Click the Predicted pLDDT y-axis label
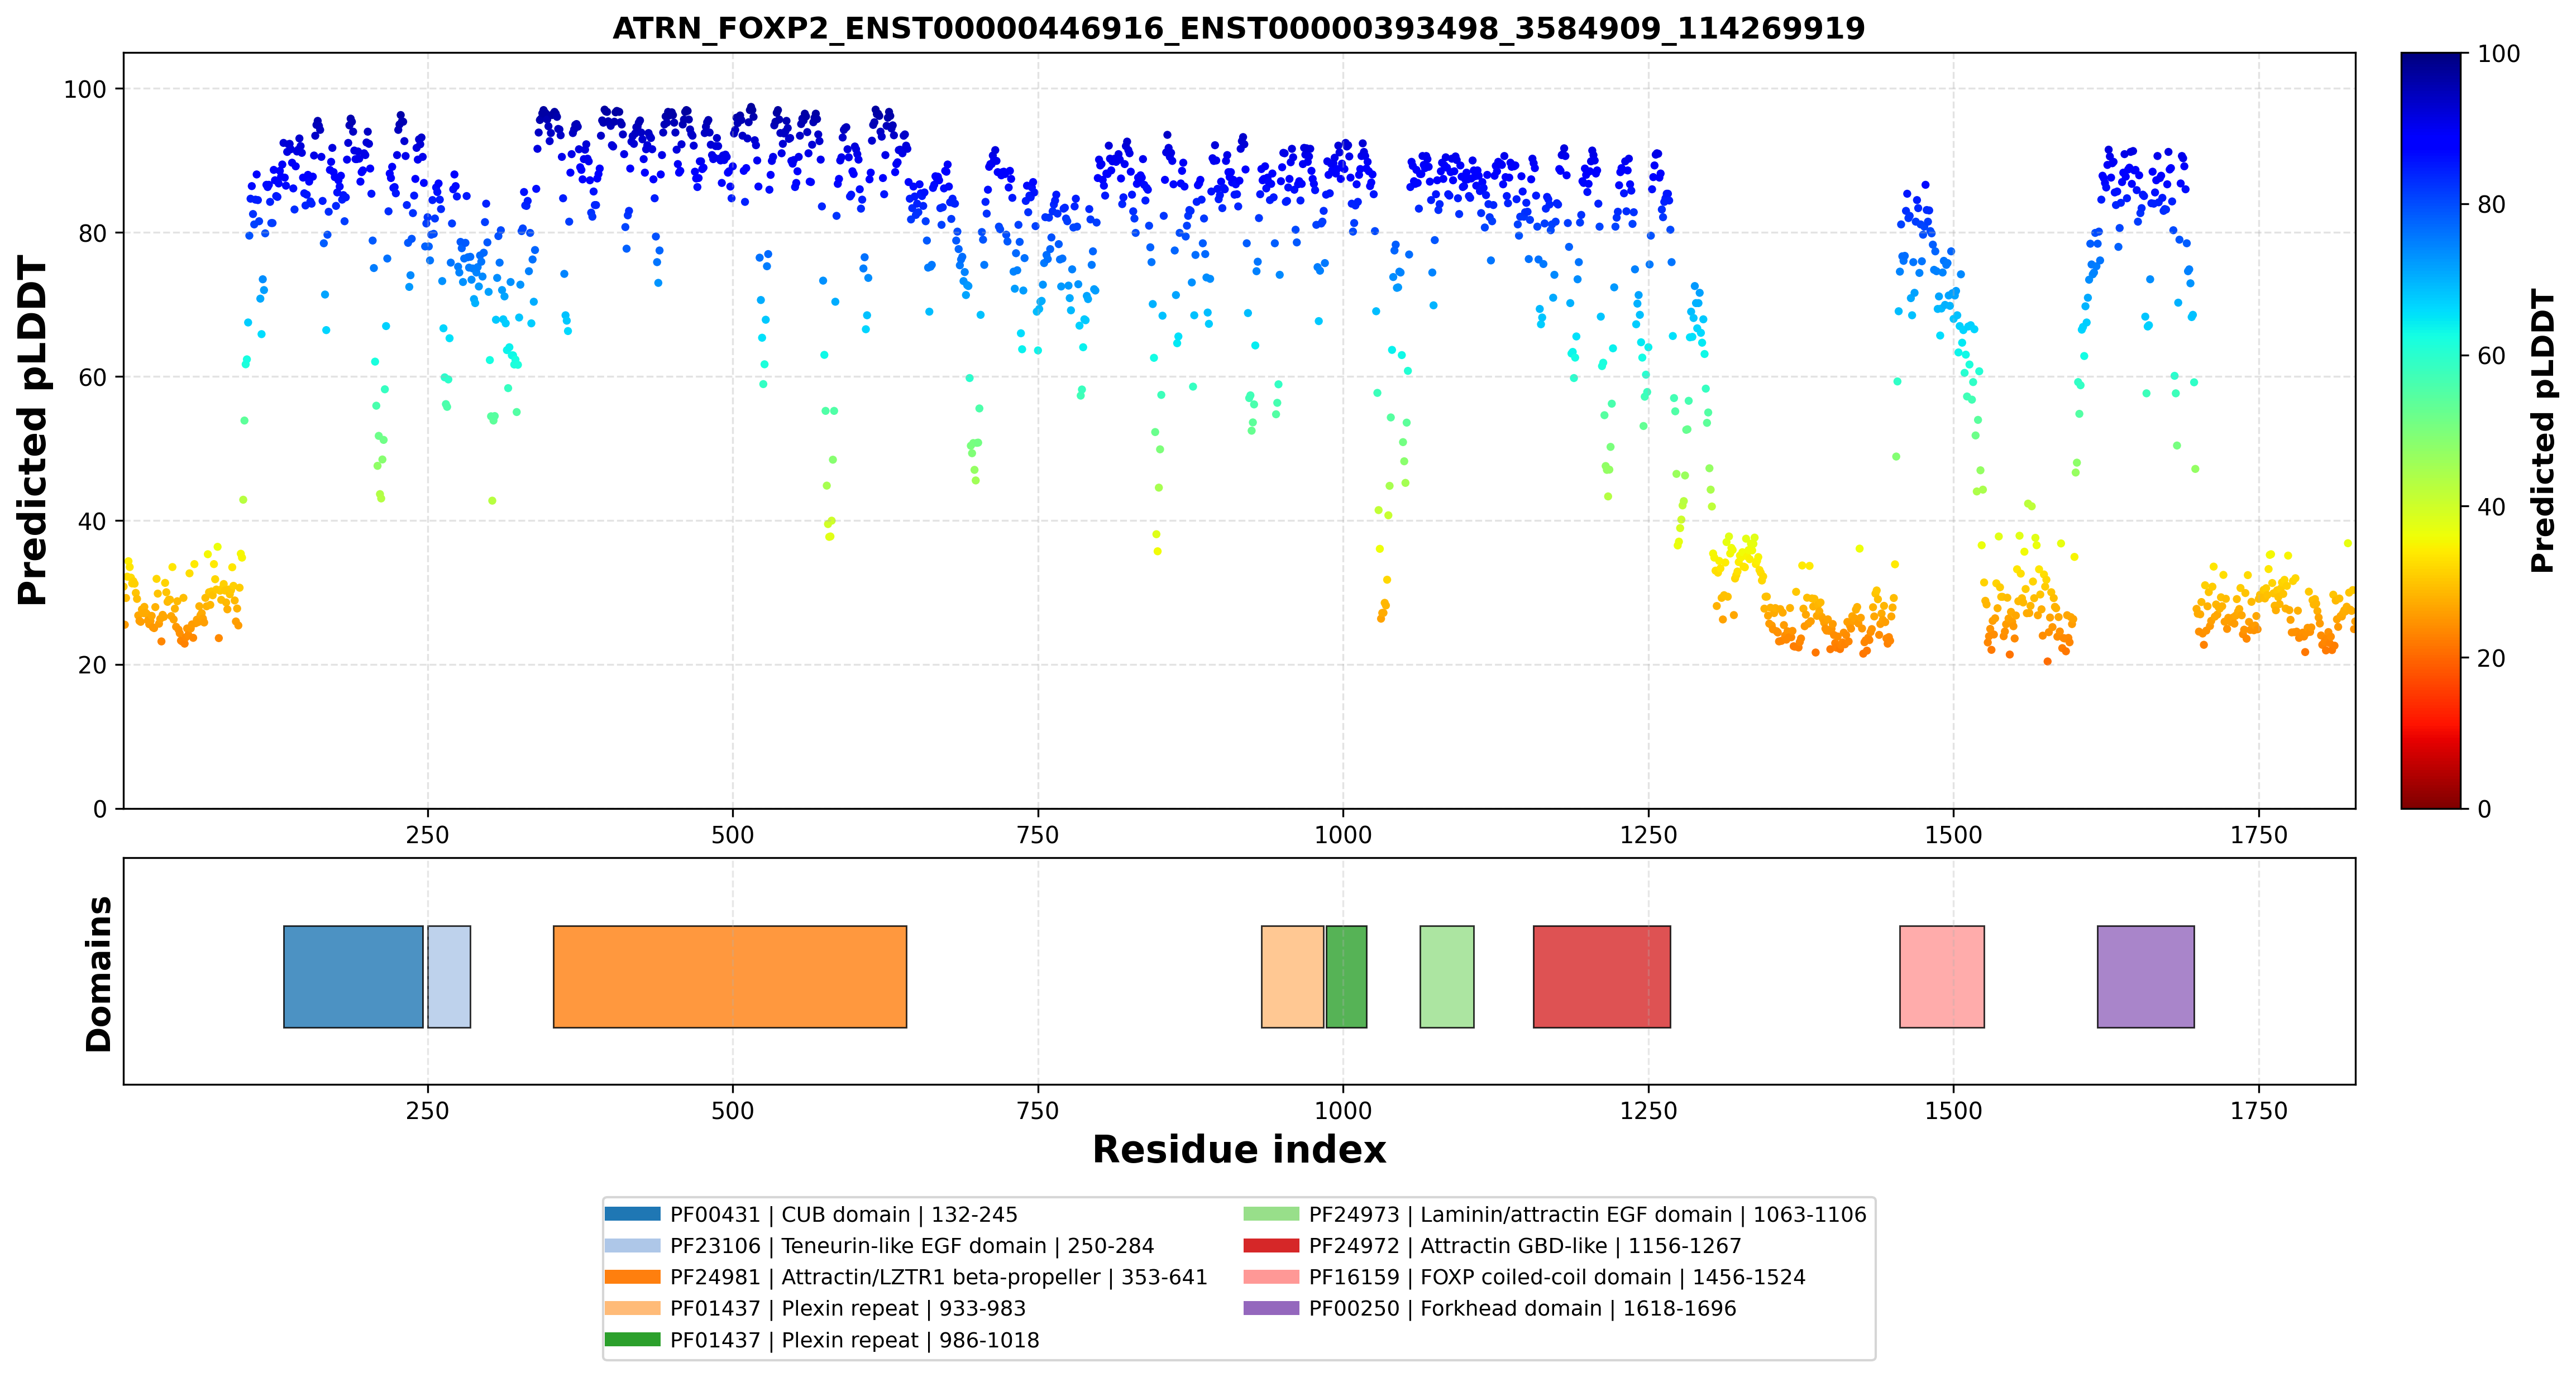The width and height of the screenshot is (2576, 1377). tap(32, 431)
